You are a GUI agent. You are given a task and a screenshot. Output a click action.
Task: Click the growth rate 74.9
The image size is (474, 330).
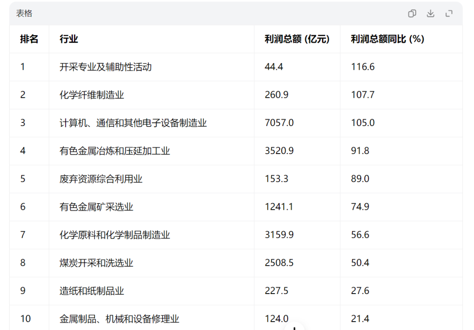pyautogui.click(x=360, y=207)
